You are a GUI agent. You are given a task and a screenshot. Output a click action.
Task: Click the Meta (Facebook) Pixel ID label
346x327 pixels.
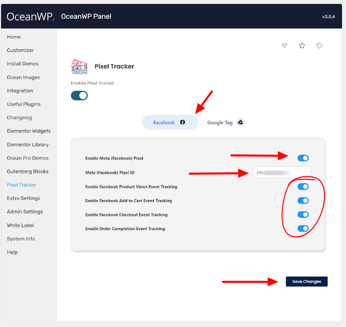point(110,173)
